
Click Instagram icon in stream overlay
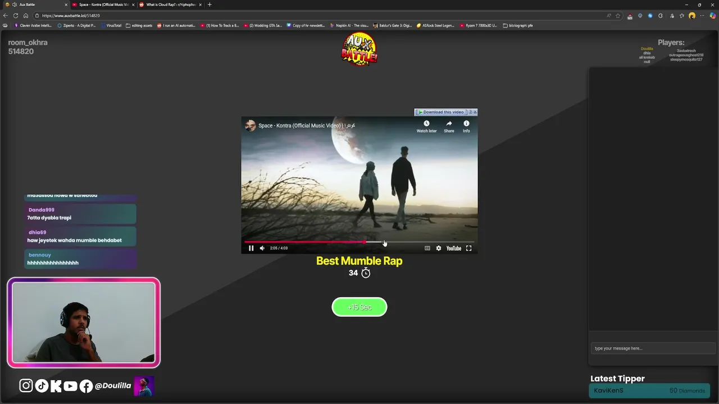26,385
